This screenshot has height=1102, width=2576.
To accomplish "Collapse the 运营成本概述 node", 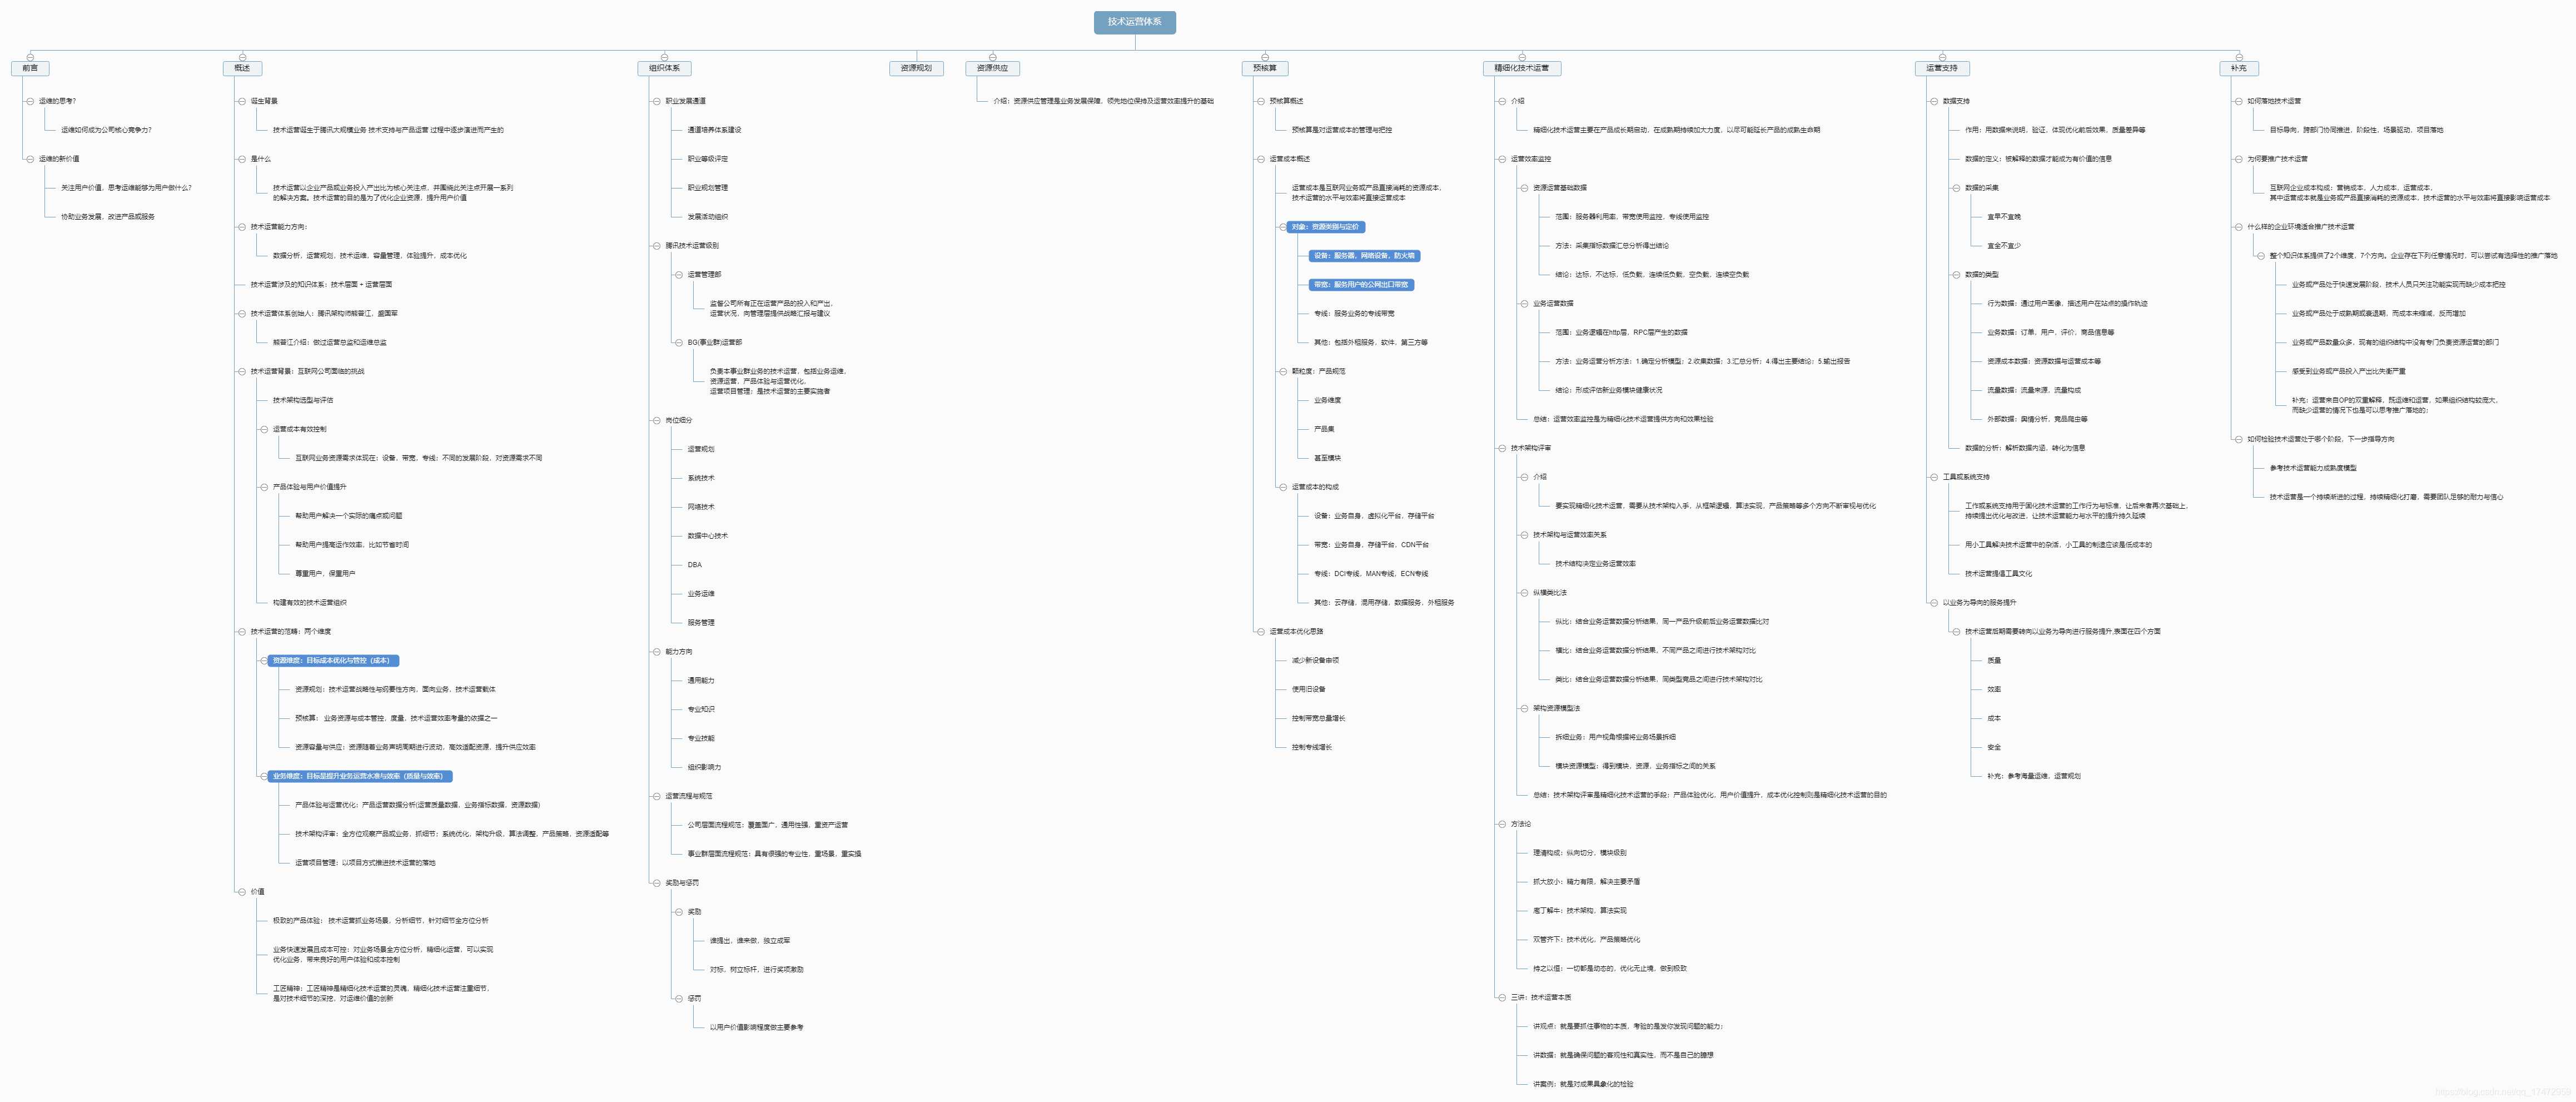I will 1261,159.
